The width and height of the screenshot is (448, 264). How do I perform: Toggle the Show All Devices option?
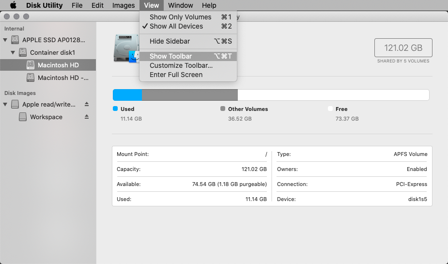coord(176,26)
